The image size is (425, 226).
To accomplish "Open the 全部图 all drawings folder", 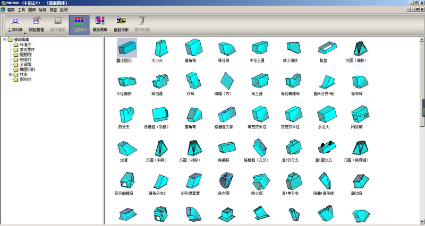I will coord(25,64).
